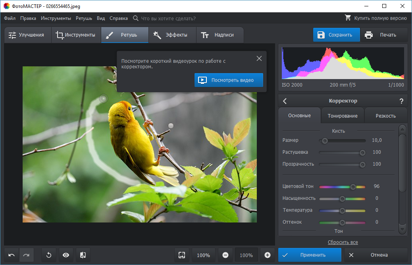The width and height of the screenshot is (412, 265).
Task: Click Сохранить button
Action: 336,35
